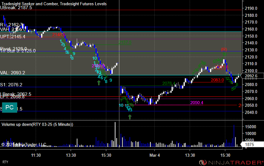Click the green 2137.5 price label
264x166 pixels.
[125, 42]
